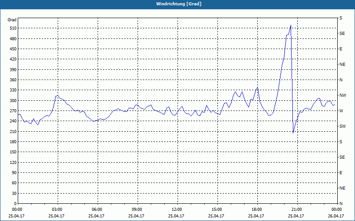Image resolution: width=355 pixels, height=221 pixels.
Task: Click the 240 y-axis value
Action: click(x=13, y=121)
